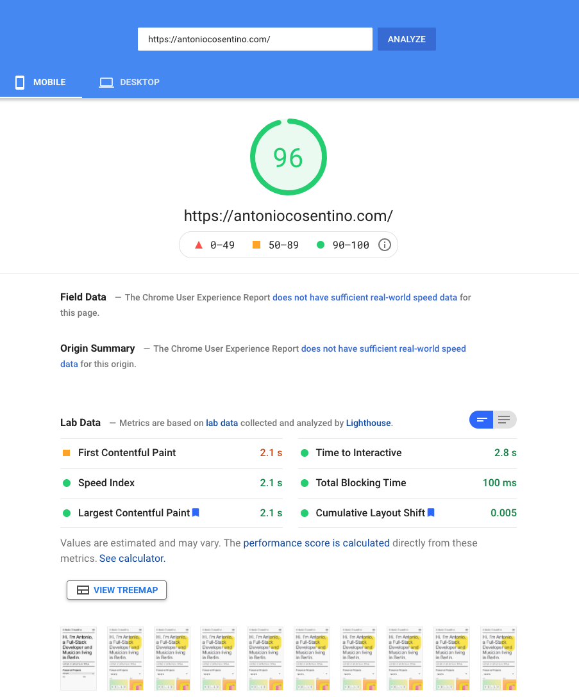The height and width of the screenshot is (697, 579).
Task: Click the orange square 50–89 legend marker
Action: point(256,245)
